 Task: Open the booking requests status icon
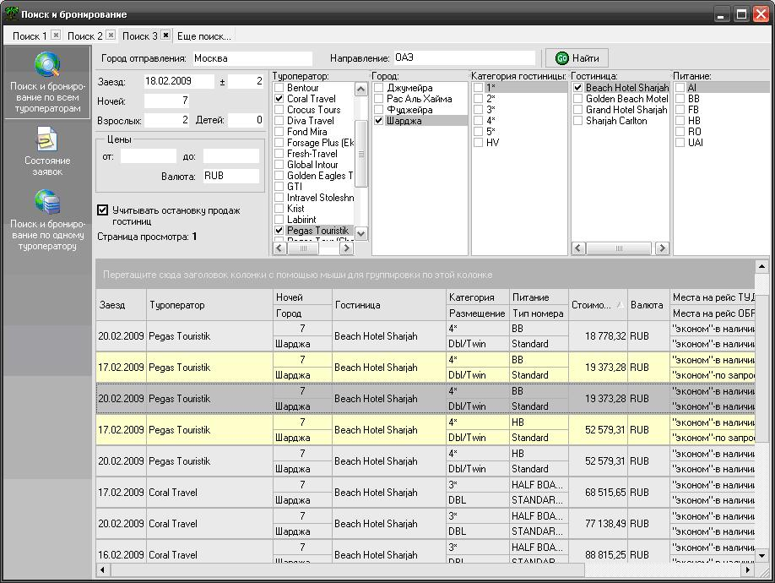pos(47,139)
